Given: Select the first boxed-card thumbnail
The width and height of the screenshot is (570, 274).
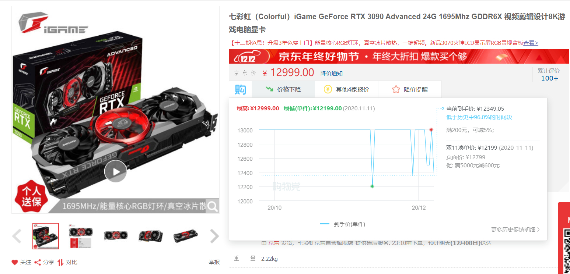Looking at the screenshot, I should tap(46, 236).
